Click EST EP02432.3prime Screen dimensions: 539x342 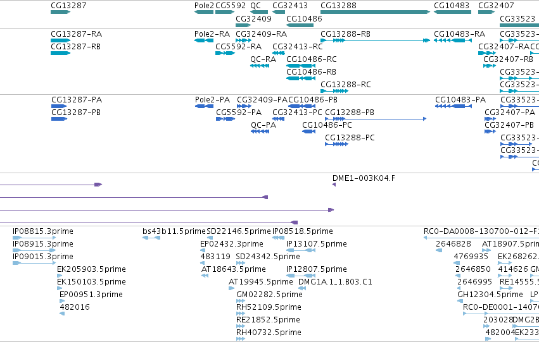tap(203, 250)
